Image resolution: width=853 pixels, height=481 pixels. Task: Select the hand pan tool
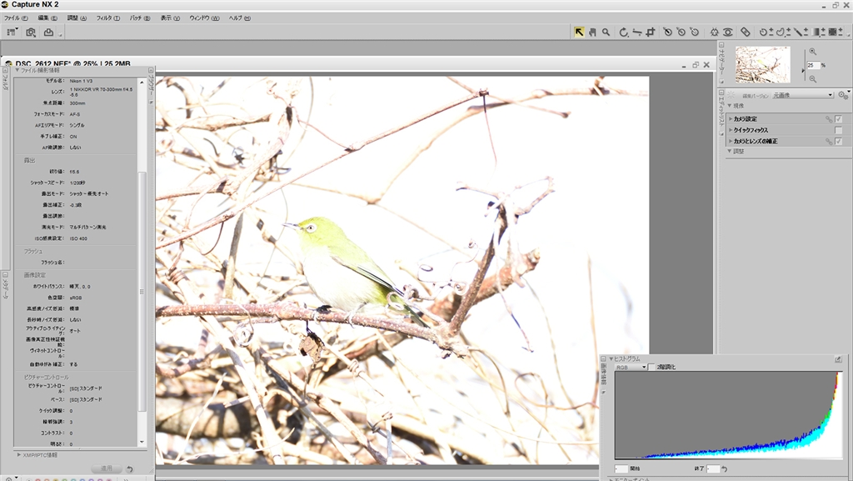pos(592,33)
